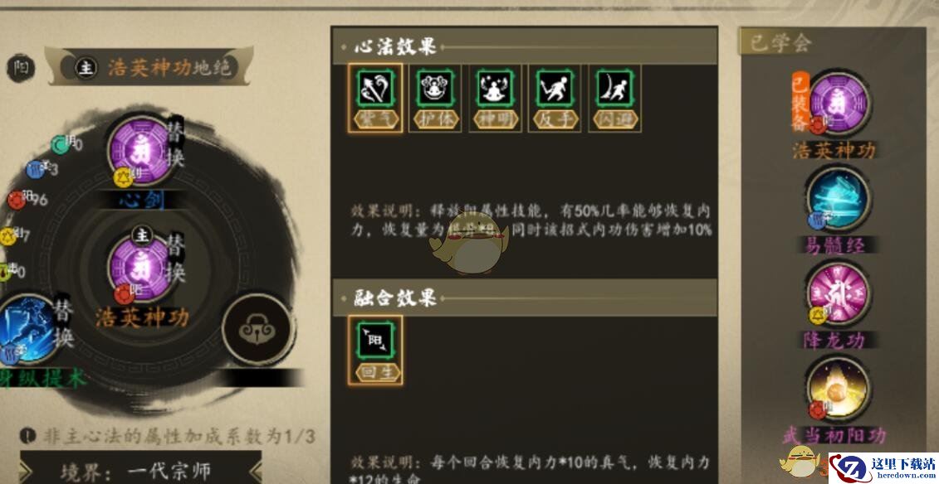Select the 闪避 effect icon
The height and width of the screenshot is (484, 939).
coord(614,98)
